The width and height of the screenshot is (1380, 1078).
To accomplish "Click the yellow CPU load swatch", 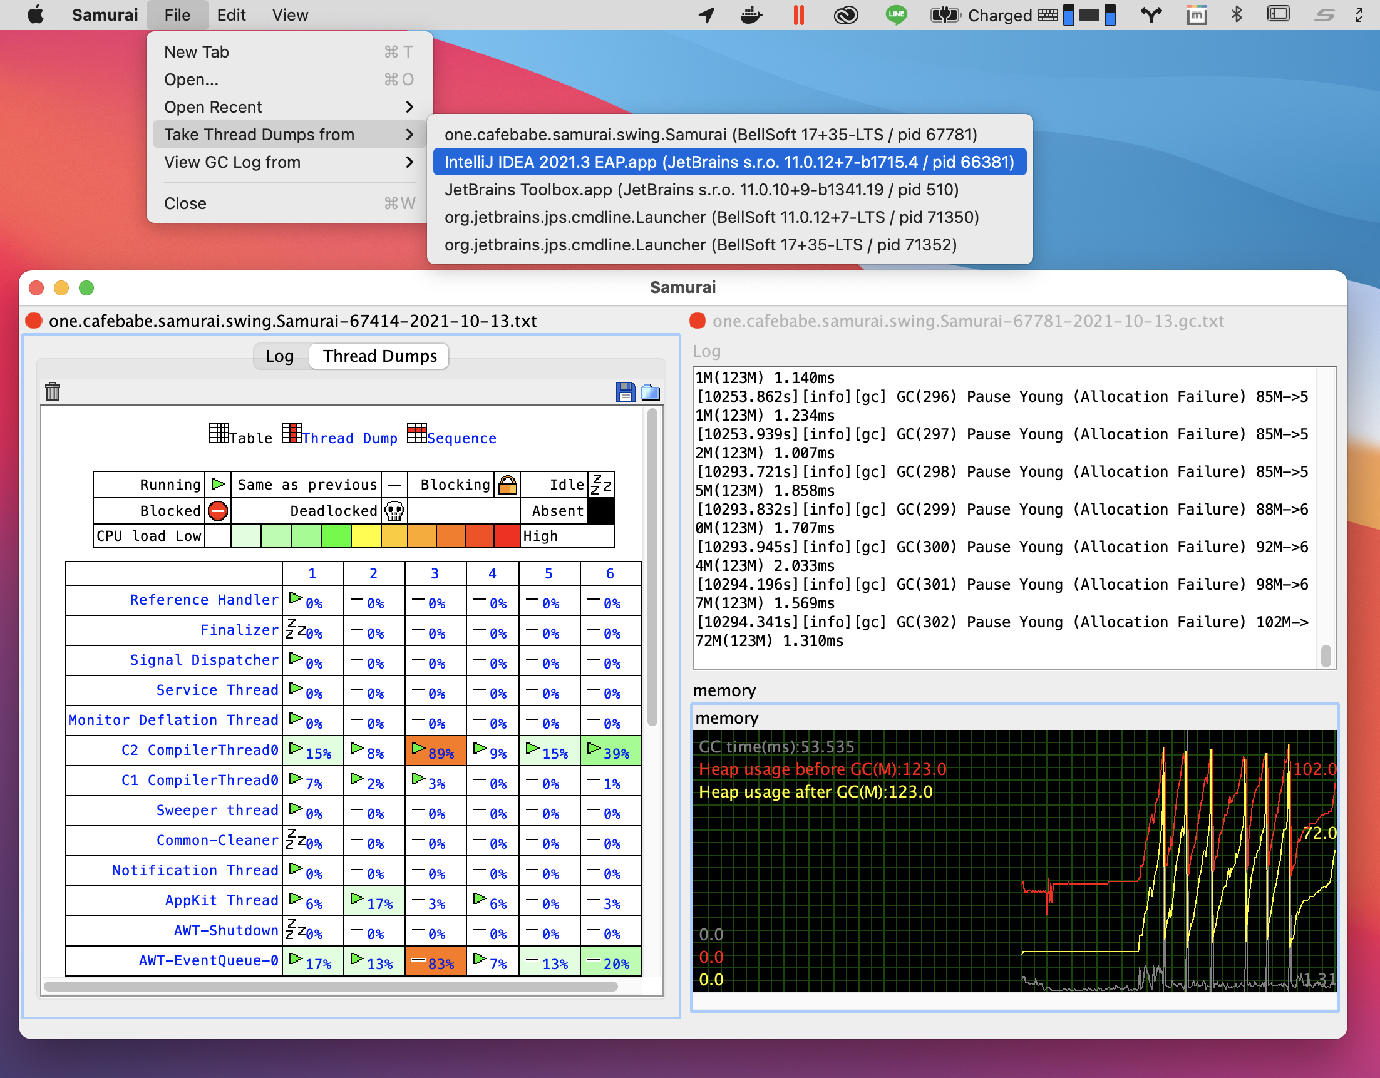I will pos(366,536).
